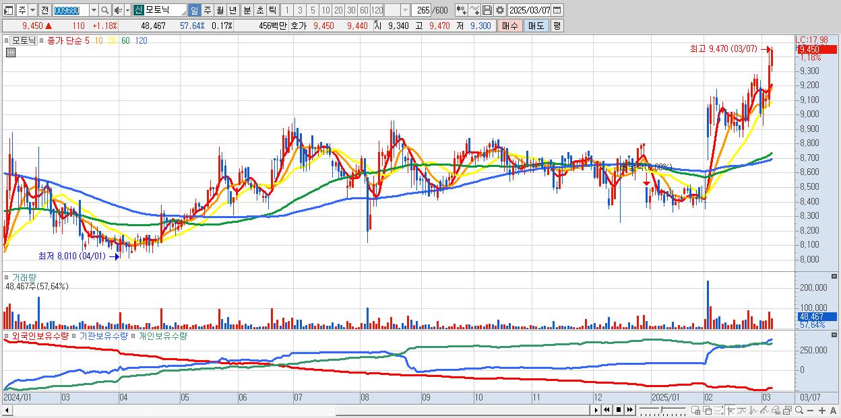Click the 신 credit indicator icon
Viewport: 841px width, 418px height.
point(138,10)
